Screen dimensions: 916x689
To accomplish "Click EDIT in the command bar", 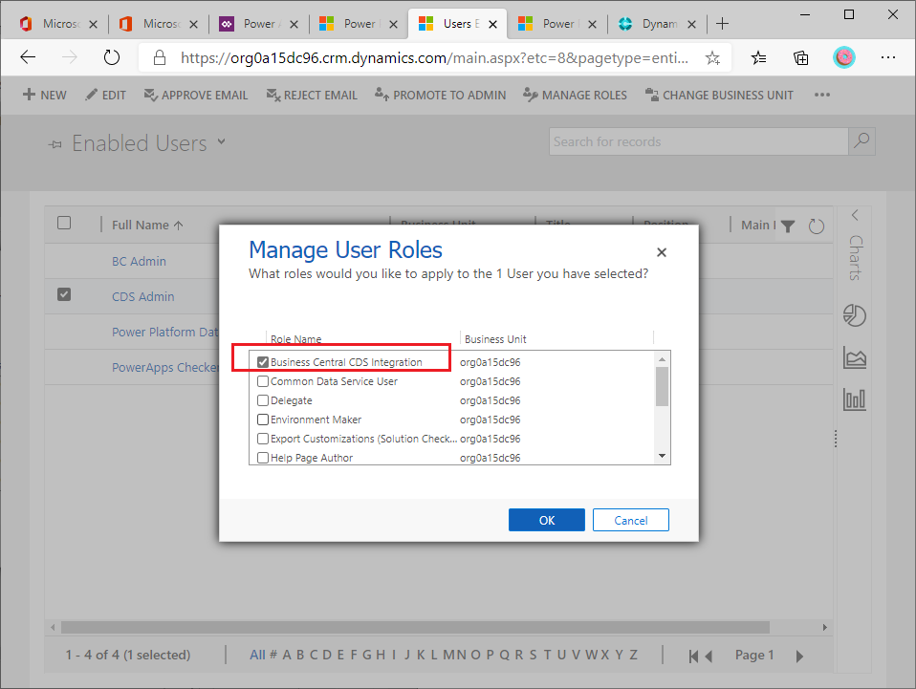I will [105, 95].
